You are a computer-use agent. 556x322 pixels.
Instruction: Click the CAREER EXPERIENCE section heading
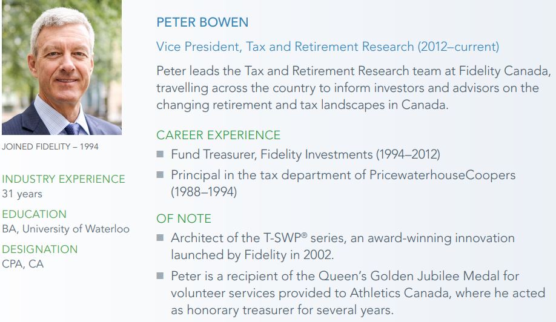pos(218,135)
